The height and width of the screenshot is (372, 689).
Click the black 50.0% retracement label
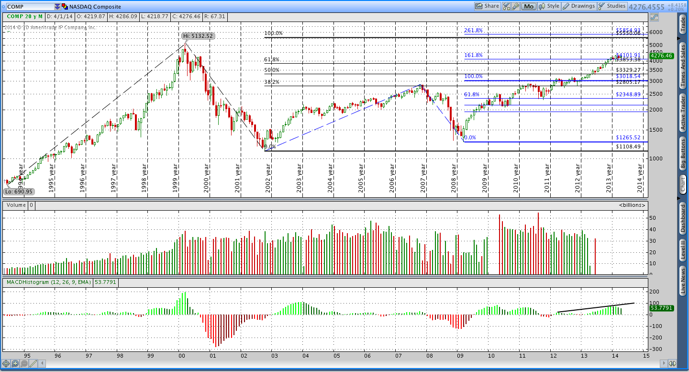click(272, 70)
